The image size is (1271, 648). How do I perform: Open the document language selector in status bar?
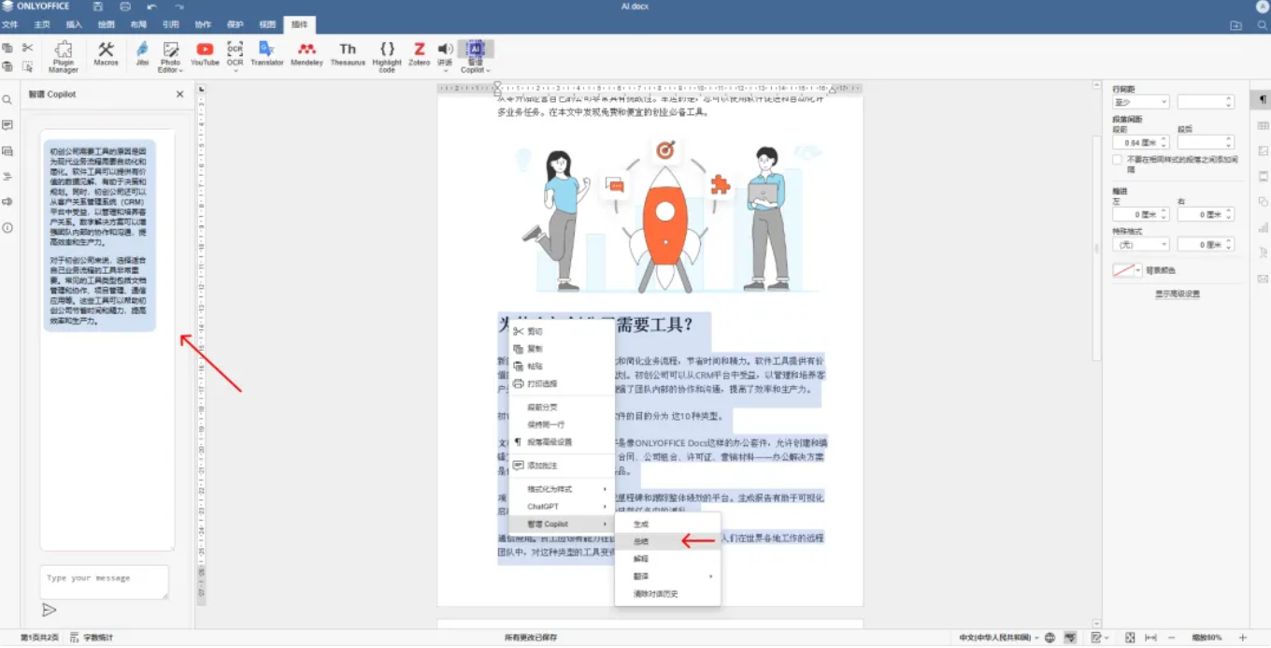[x=999, y=638]
